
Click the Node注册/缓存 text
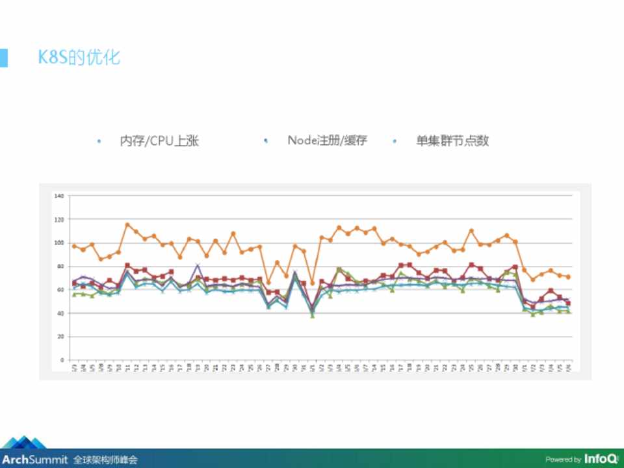(x=327, y=140)
